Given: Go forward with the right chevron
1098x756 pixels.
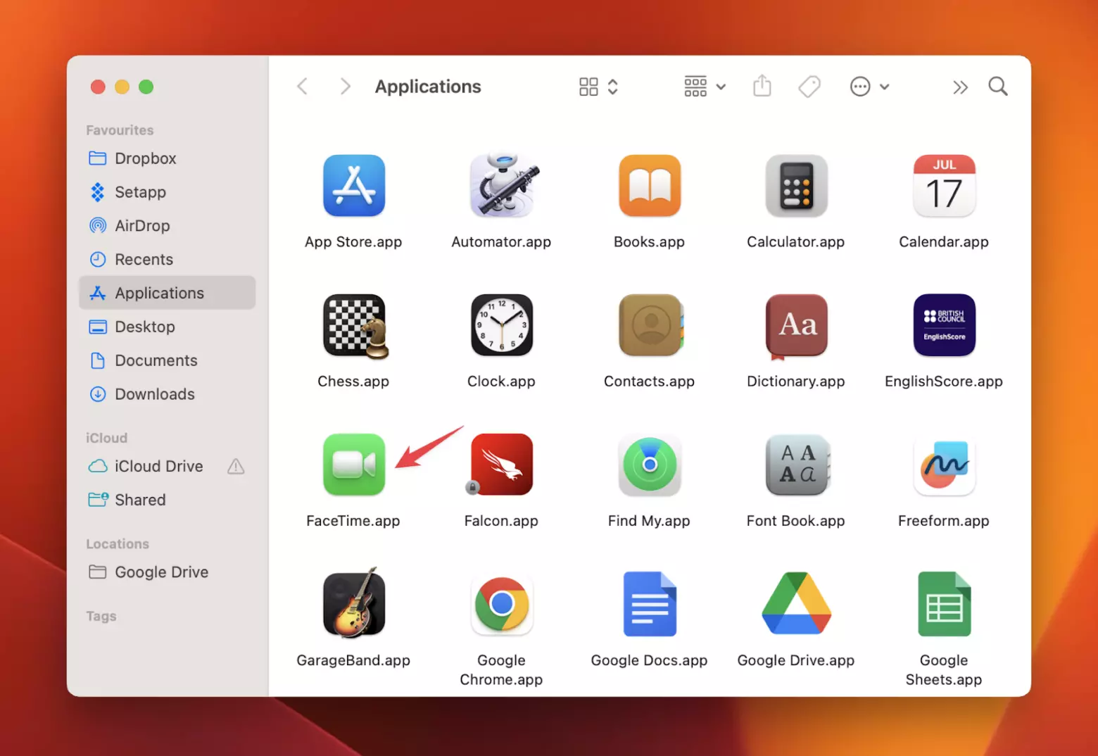Looking at the screenshot, I should pos(345,87).
